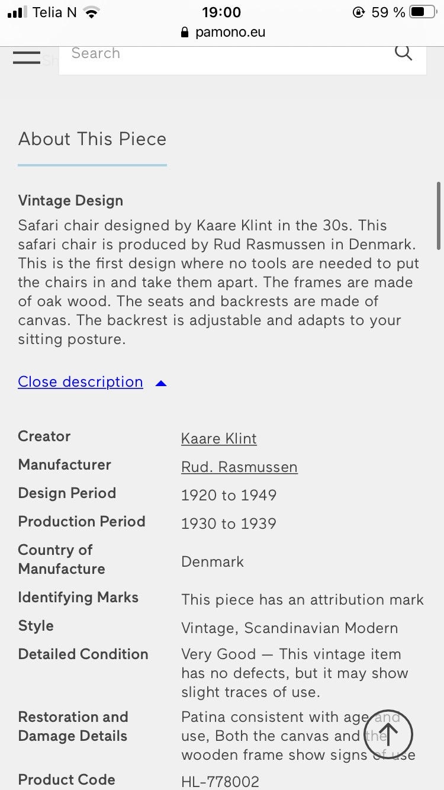Tap the pamono.eu address bar
The width and height of the screenshot is (444, 790).
coord(223,32)
